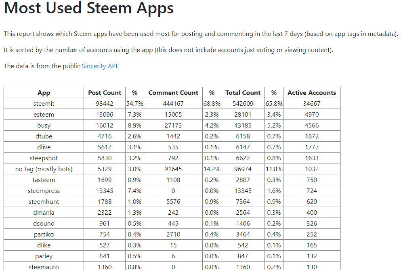Click the steempress app name cell
Screen dimensions: 401x270
[x=44, y=191]
